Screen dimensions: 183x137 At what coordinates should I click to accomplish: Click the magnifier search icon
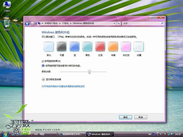click(x=162, y=23)
